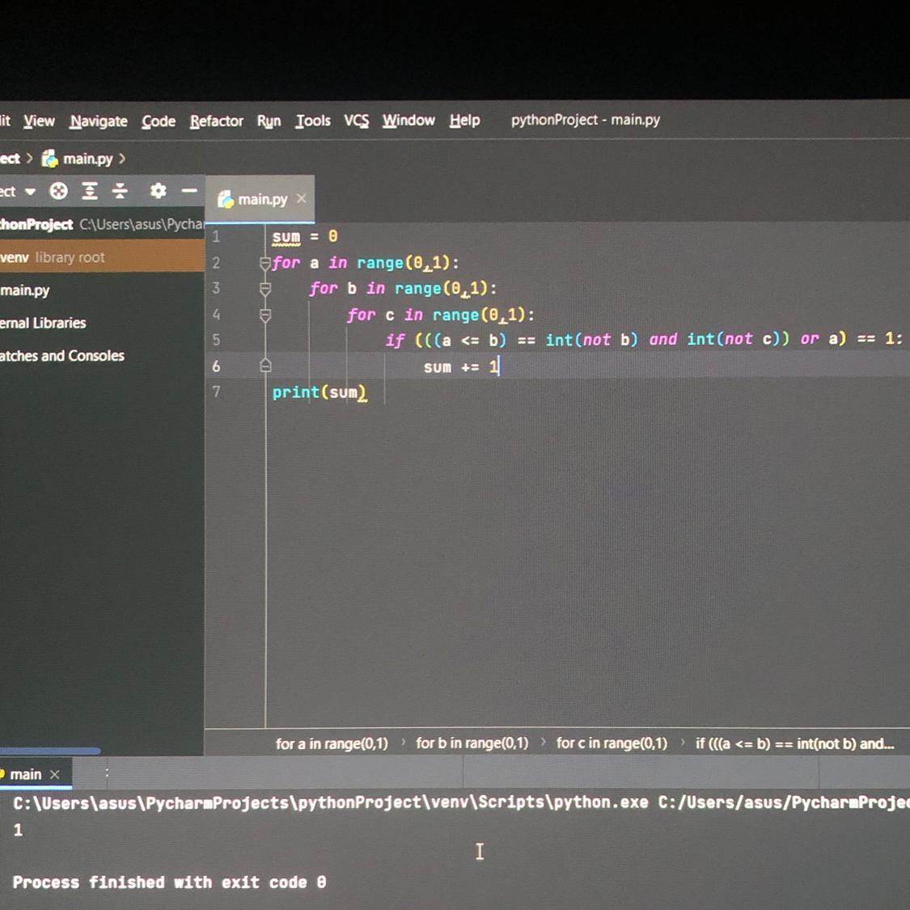Open the Project view dropdown arrow
The width and height of the screenshot is (910, 910).
click(x=30, y=192)
